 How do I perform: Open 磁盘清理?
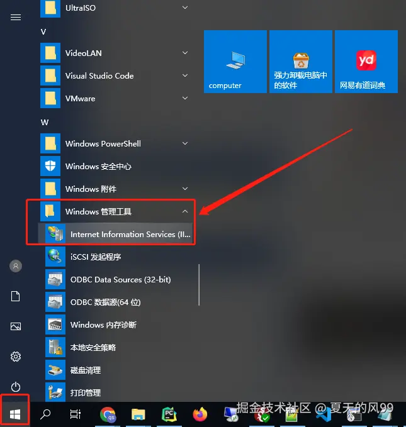coord(116,370)
